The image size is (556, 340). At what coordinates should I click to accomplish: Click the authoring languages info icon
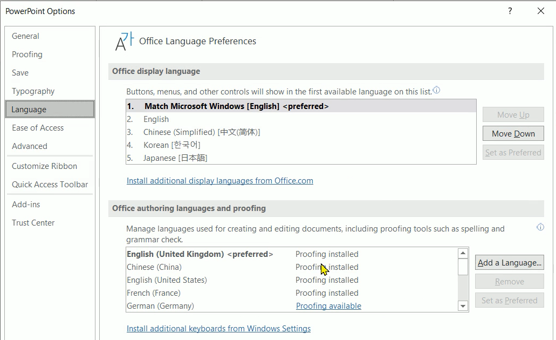coord(540,227)
